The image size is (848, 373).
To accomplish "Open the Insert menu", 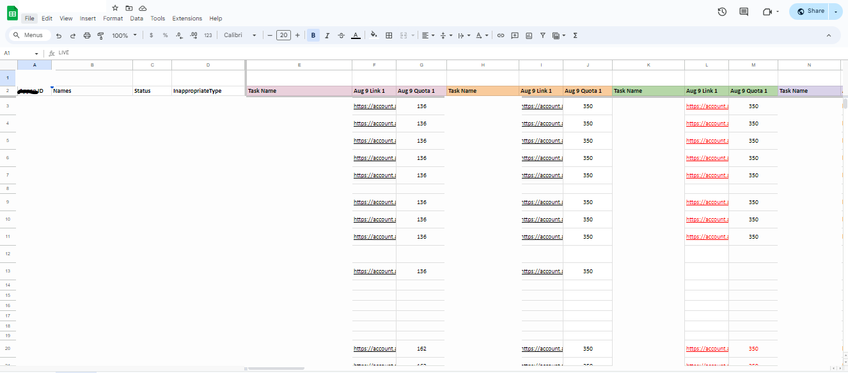I will click(88, 19).
